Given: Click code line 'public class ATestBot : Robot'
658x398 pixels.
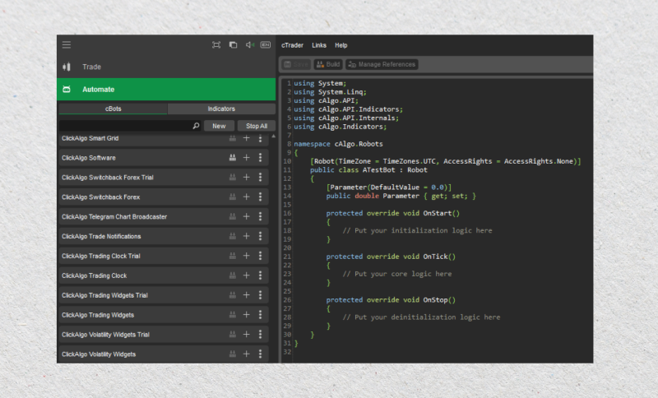Looking at the screenshot, I should (368, 170).
